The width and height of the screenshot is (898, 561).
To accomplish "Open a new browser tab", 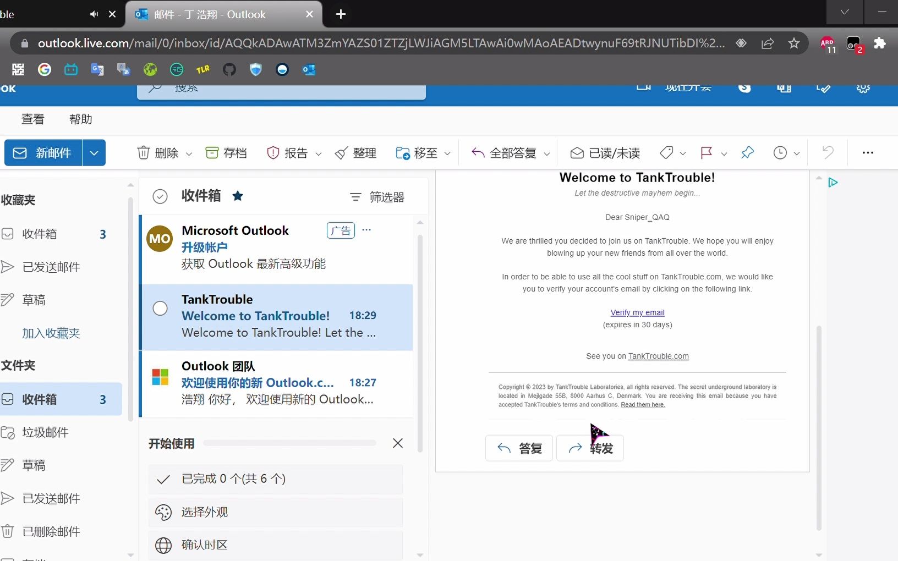I will click(341, 14).
